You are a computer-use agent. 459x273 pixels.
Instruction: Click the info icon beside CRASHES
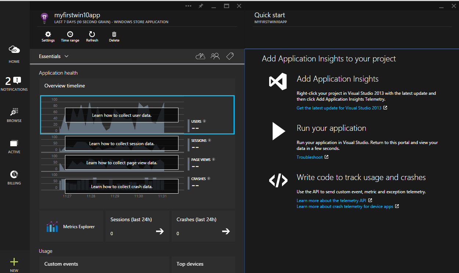[209, 179]
